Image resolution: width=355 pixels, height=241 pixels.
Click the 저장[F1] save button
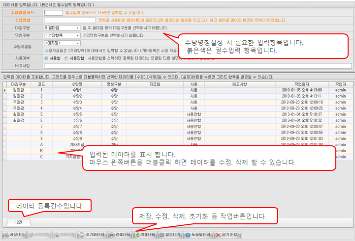coord(14,235)
